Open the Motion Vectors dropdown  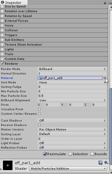click(72, 130)
